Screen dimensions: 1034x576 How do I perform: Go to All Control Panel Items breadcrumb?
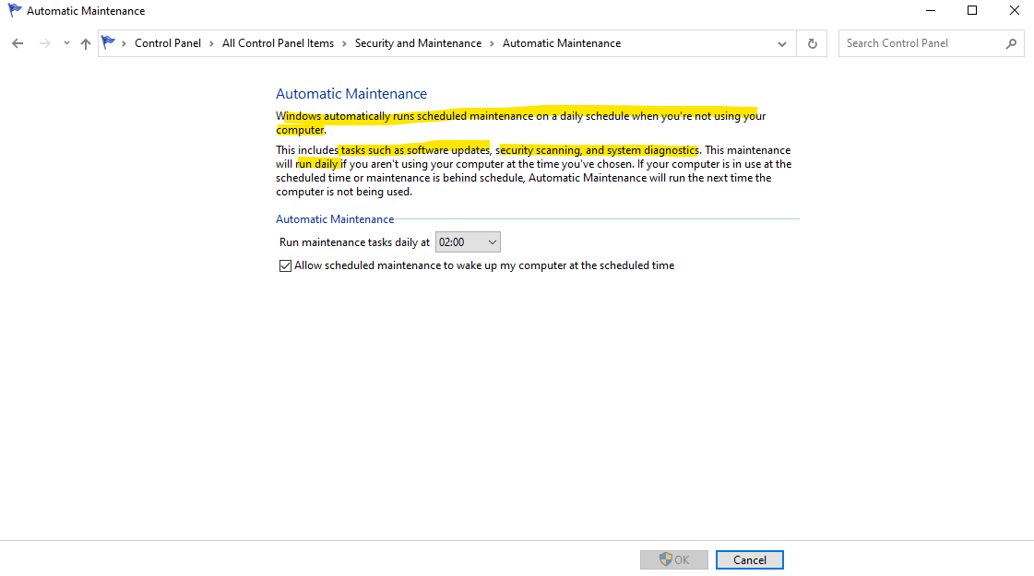tap(278, 43)
